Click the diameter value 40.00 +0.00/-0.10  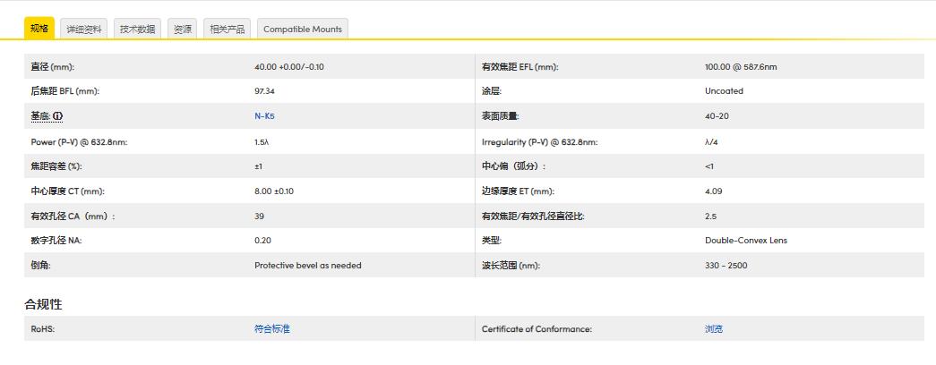tap(289, 67)
